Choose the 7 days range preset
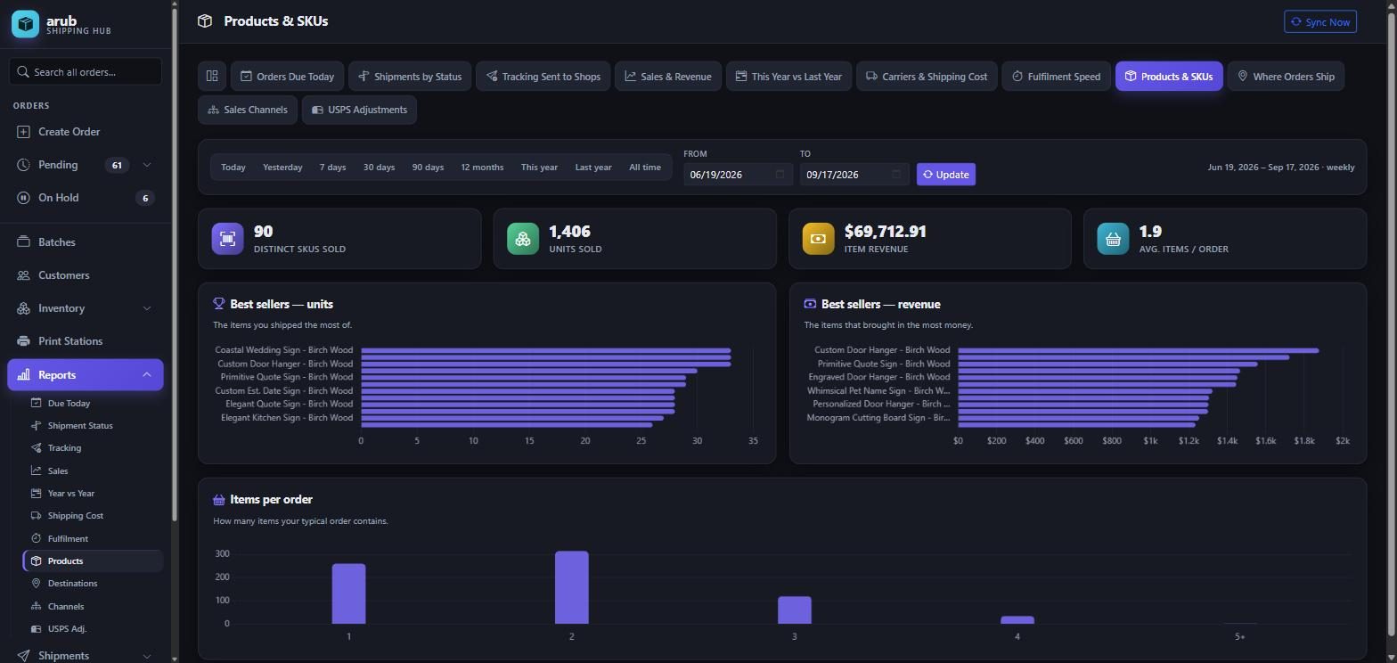Screen dimensions: 1397x663 [332, 168]
